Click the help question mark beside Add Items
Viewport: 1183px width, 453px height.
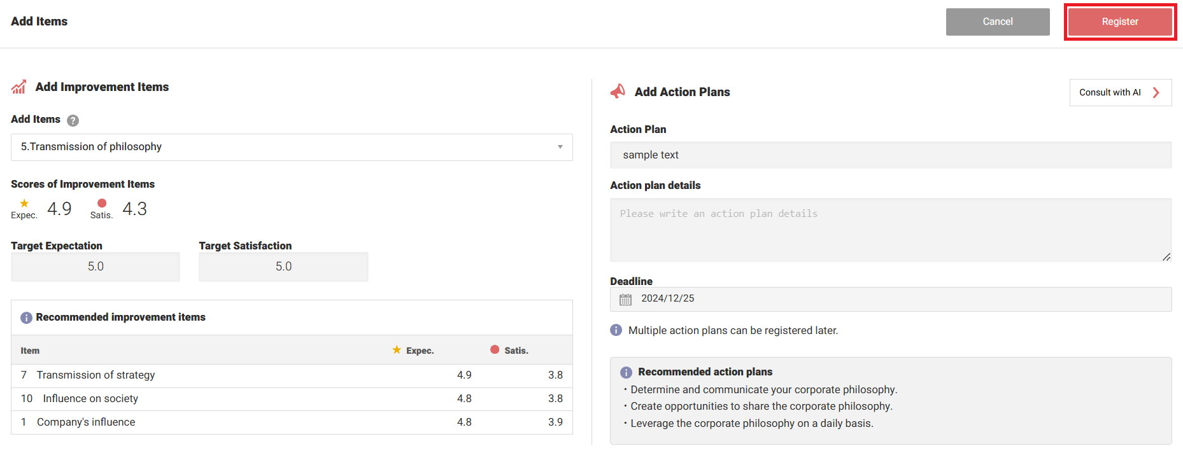(73, 120)
